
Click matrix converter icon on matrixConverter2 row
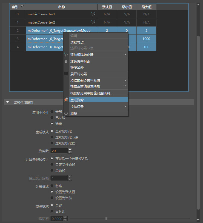(93, 22)
